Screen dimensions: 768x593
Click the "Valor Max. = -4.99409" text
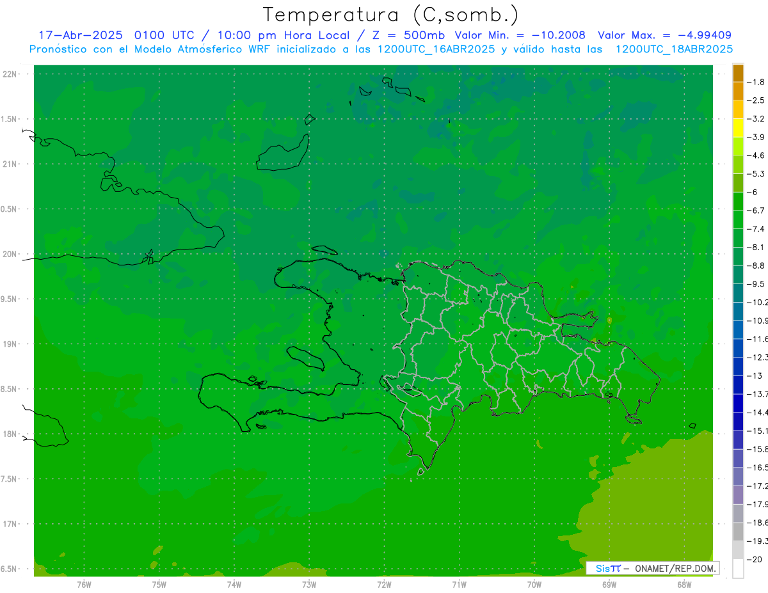tap(665, 35)
